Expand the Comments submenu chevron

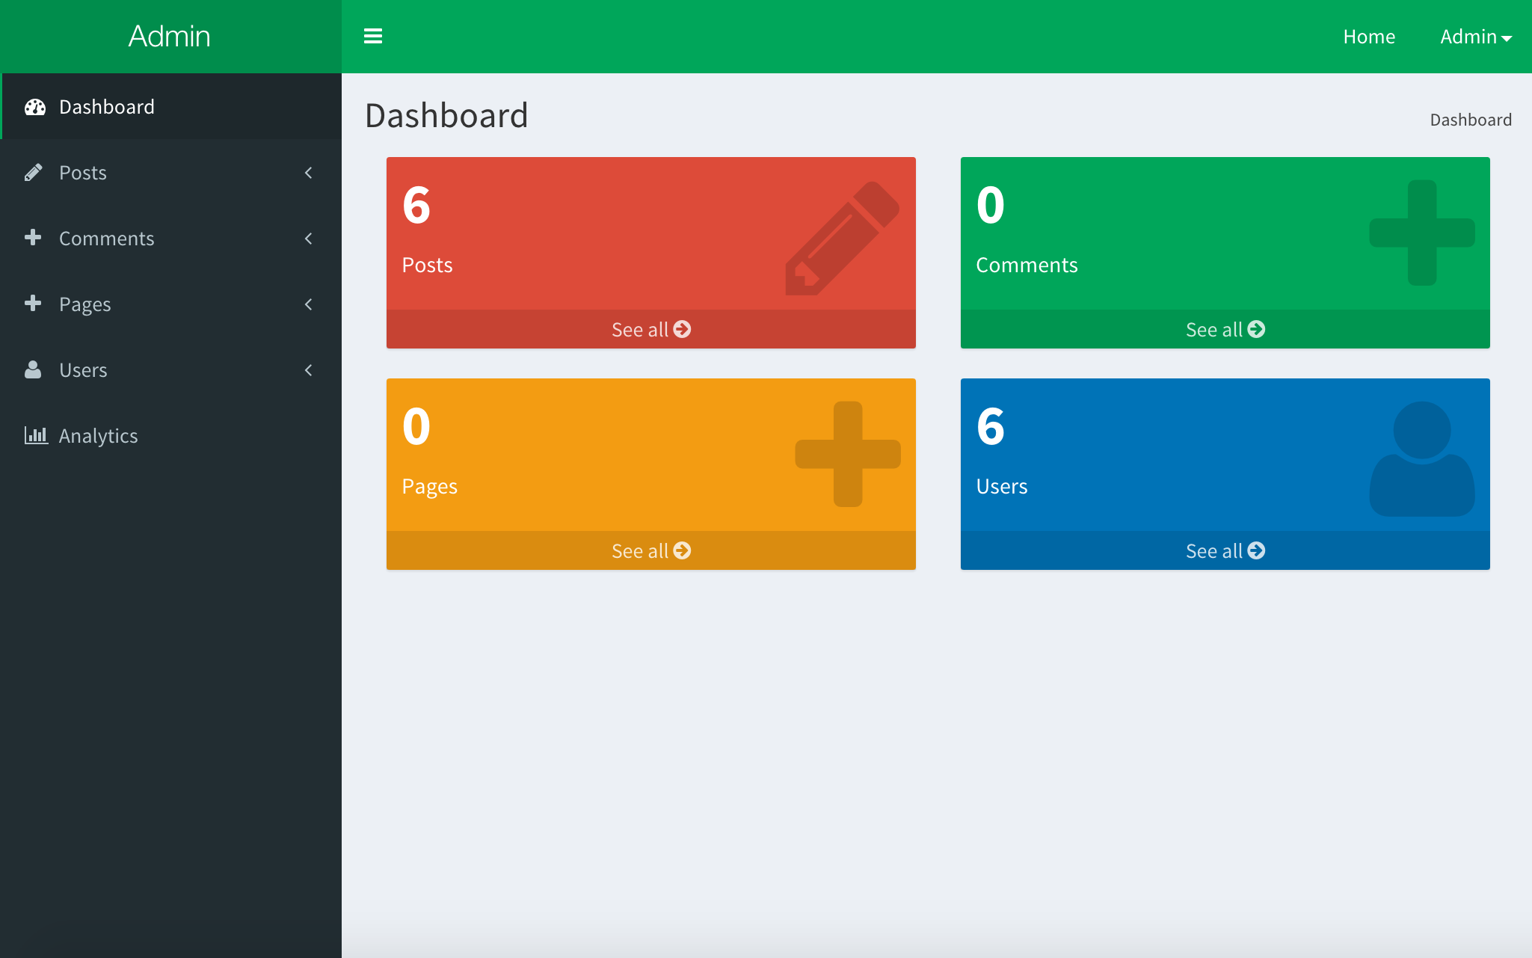click(309, 239)
